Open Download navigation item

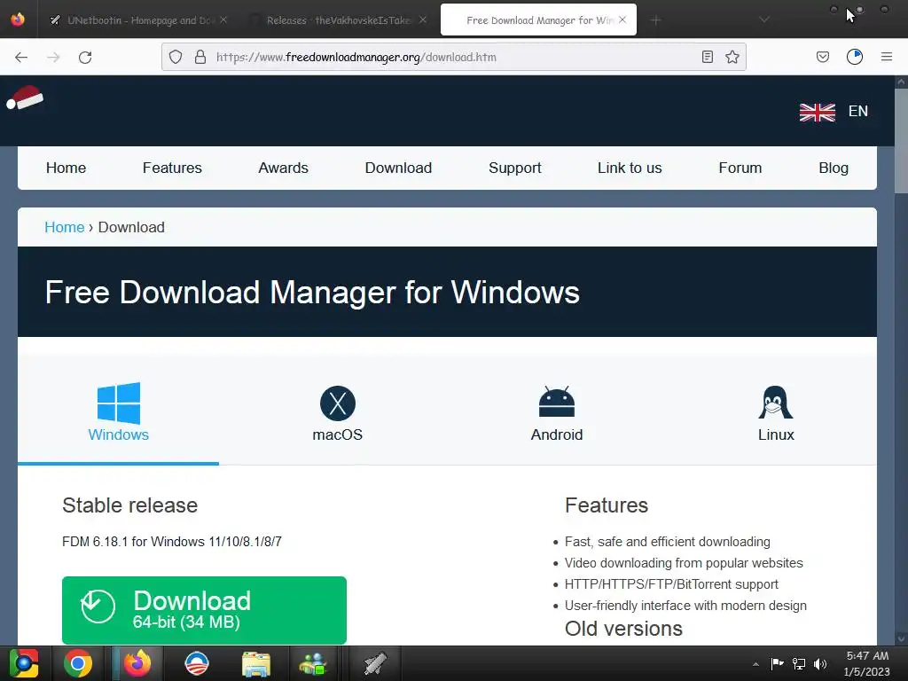point(398,168)
